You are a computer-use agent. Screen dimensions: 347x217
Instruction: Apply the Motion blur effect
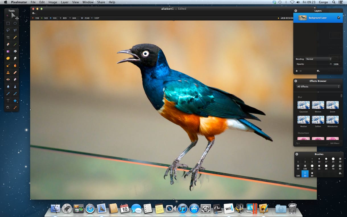point(318,105)
